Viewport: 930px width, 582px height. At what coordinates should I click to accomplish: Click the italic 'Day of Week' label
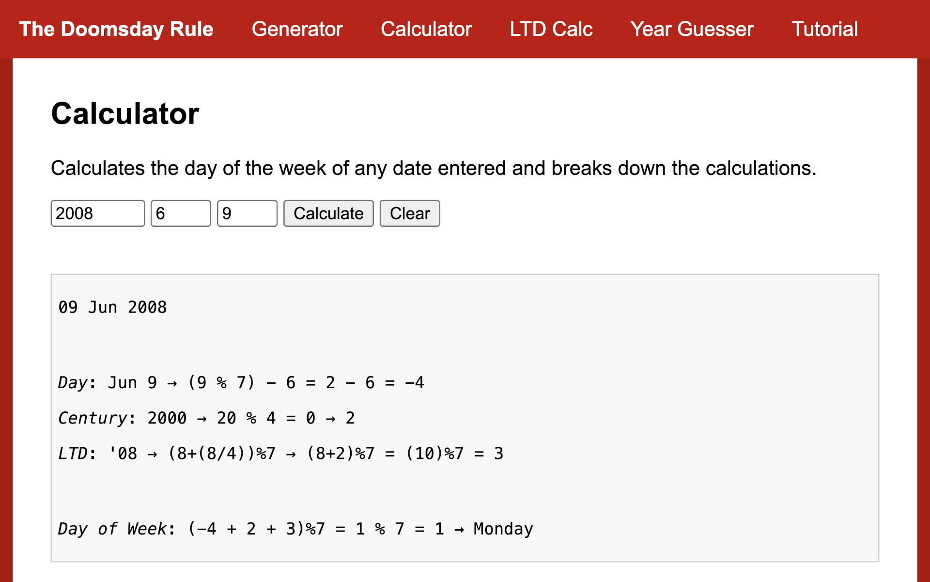(112, 529)
